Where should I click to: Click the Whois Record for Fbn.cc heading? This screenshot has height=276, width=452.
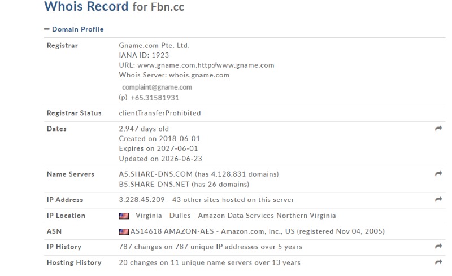point(114,6)
